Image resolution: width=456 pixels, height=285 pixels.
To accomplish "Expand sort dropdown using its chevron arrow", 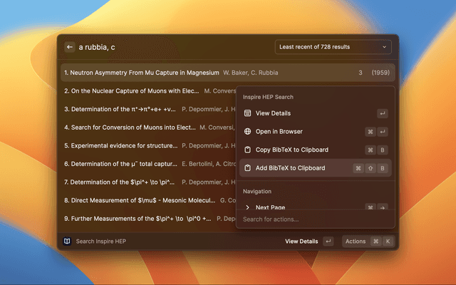I will coord(385,47).
